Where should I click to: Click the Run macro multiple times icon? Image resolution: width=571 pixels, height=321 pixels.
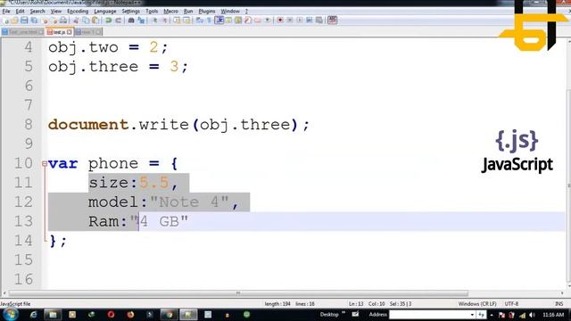(310, 21)
